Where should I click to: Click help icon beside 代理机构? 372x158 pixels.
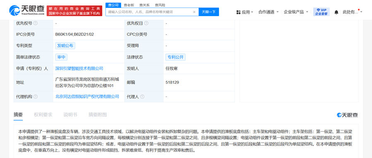pos(36,97)
